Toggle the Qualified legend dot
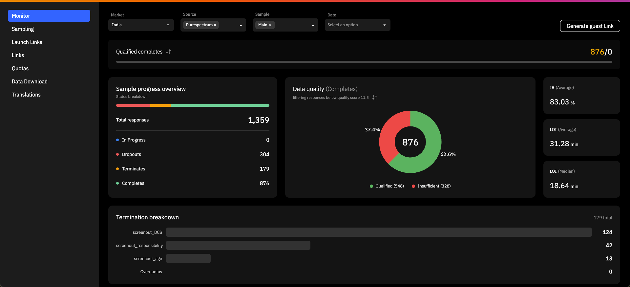630x287 pixels. (371, 186)
